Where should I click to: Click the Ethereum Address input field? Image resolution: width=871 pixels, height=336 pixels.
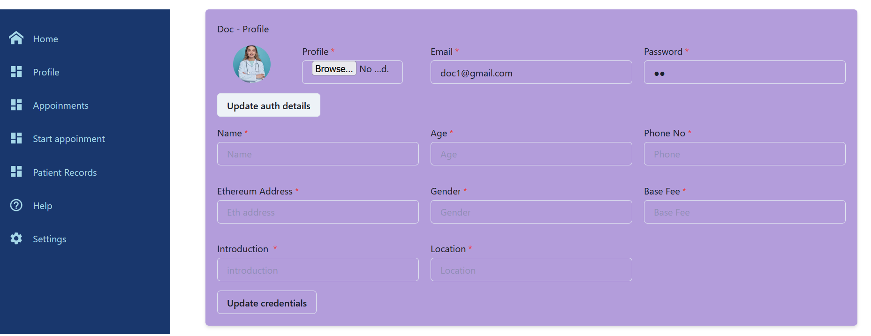[x=318, y=212]
